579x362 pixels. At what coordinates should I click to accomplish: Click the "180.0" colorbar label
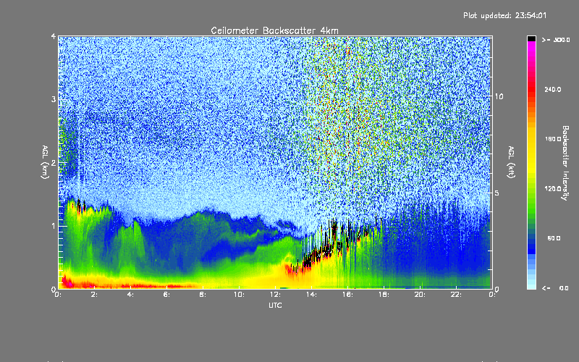click(553, 139)
